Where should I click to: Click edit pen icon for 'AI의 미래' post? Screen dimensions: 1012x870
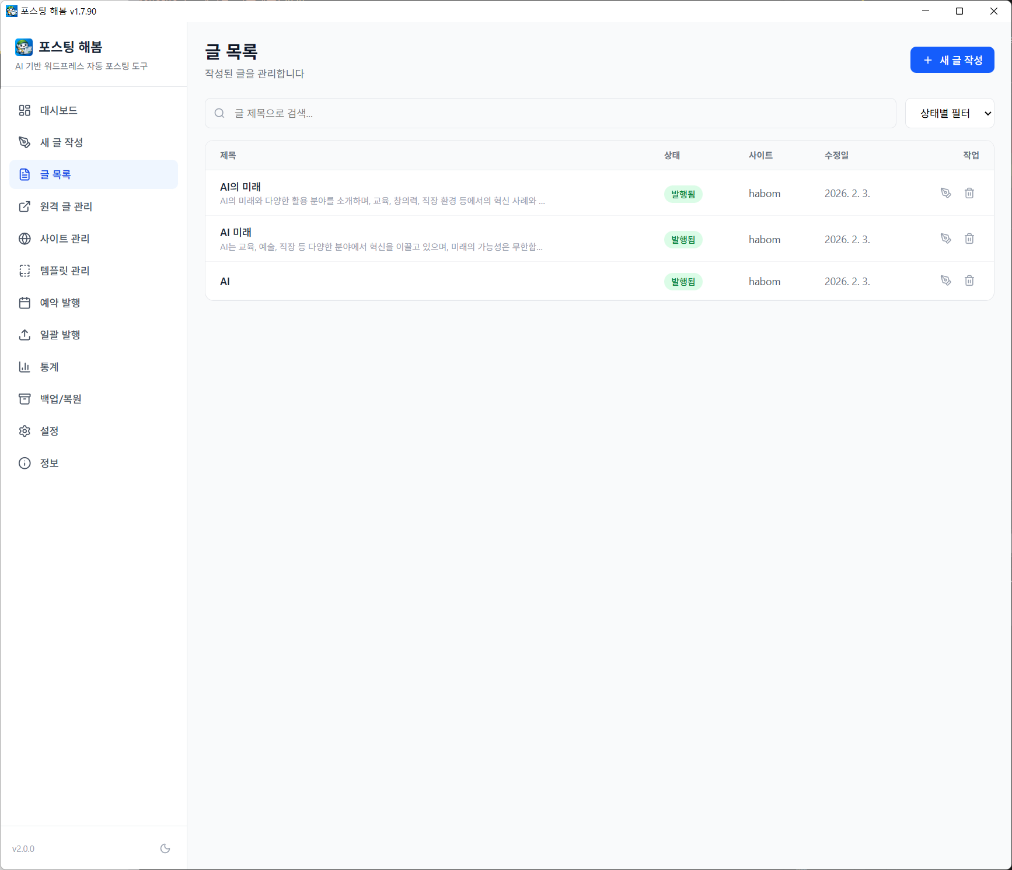[945, 193]
